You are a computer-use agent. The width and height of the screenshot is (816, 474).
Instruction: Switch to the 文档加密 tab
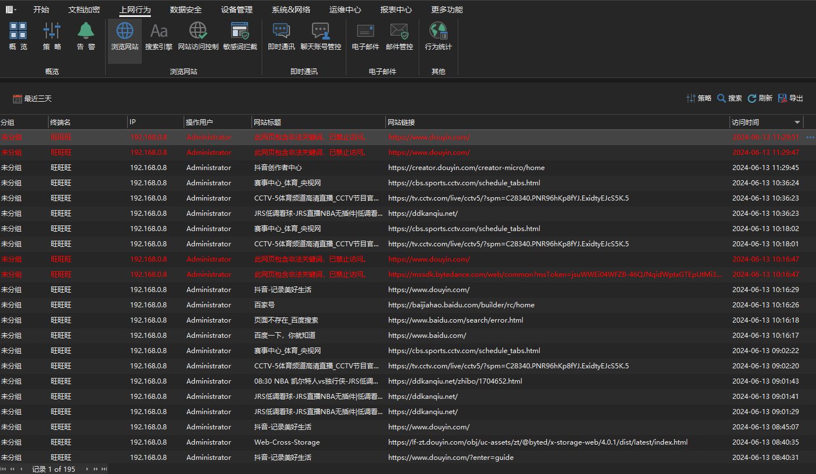pos(84,10)
